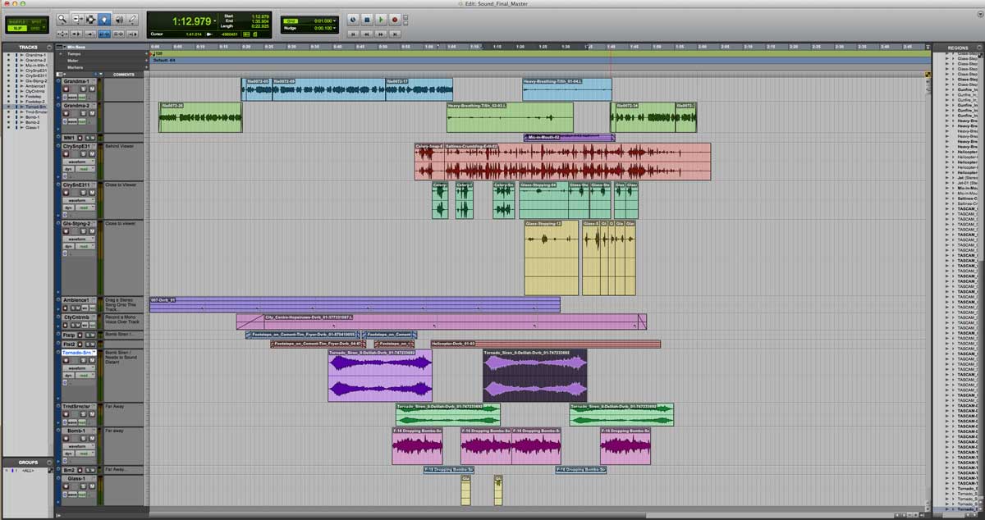Viewport: 985px width, 520px height.
Task: Click the transport Stop button
Action: tap(367, 19)
